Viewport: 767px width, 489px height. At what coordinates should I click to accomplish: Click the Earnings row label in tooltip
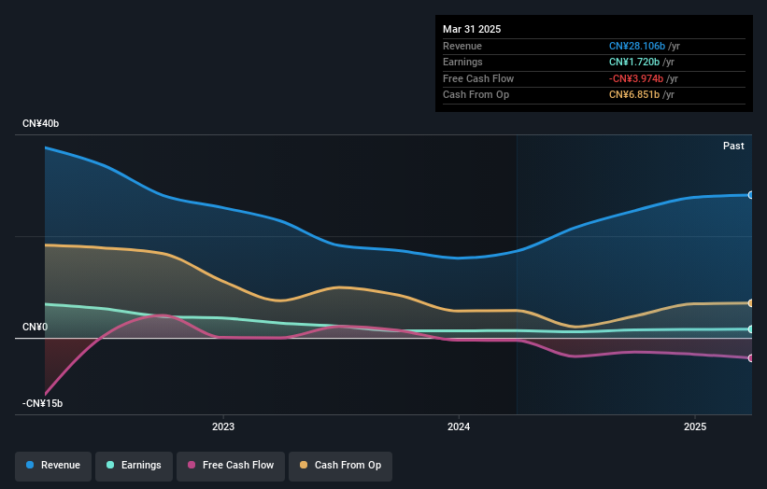coord(462,62)
